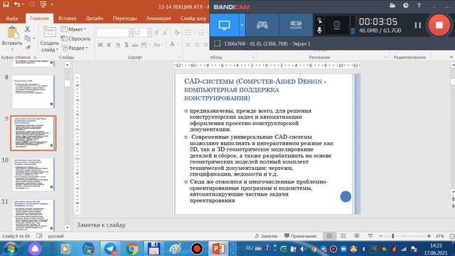
Task: Decrease the font size
Action: (165, 33)
